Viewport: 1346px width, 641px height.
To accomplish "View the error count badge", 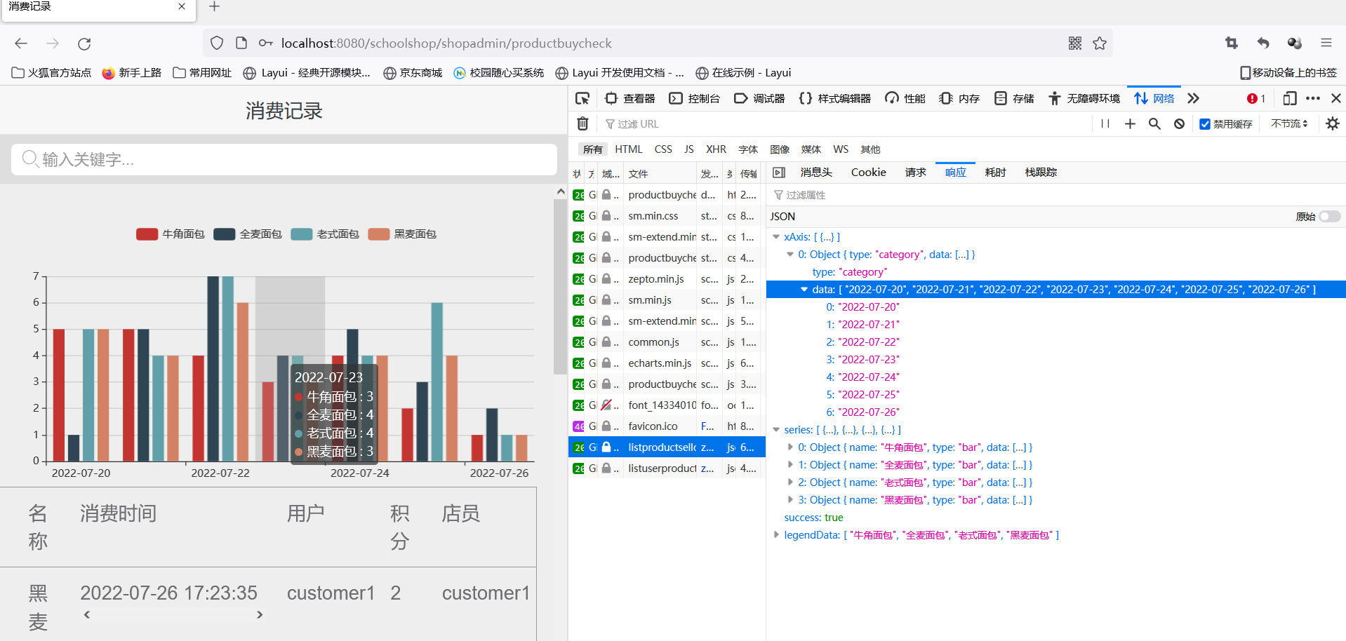I will [x=1255, y=98].
